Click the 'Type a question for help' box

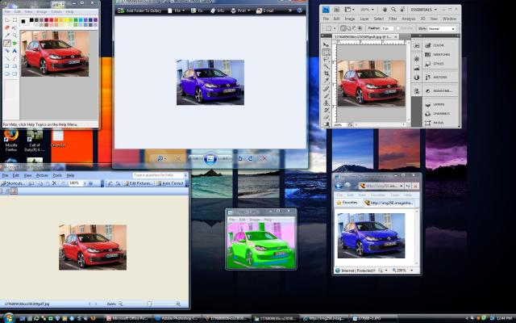tap(158, 175)
